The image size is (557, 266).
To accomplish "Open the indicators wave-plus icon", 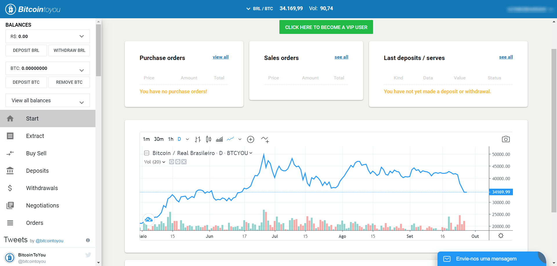I will click(x=265, y=139).
